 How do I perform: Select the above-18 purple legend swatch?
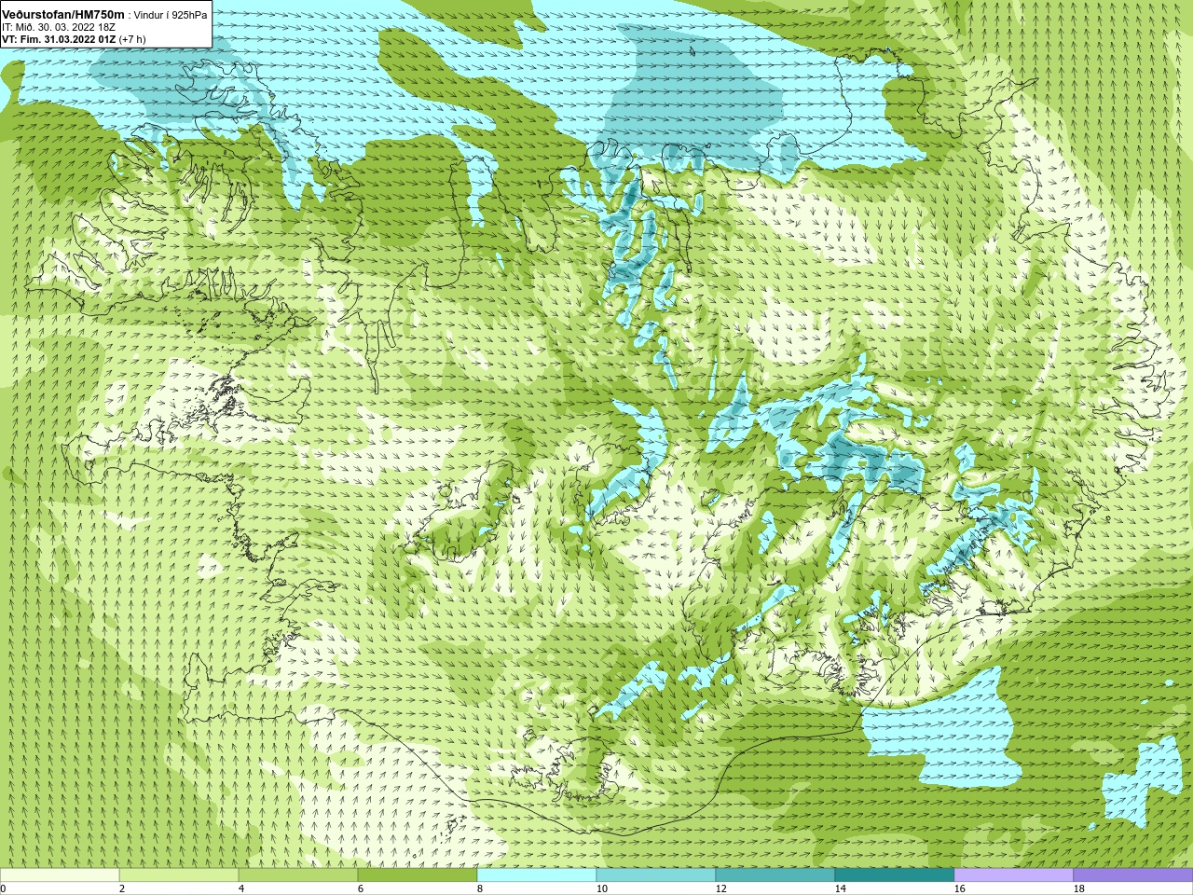[1133, 875]
